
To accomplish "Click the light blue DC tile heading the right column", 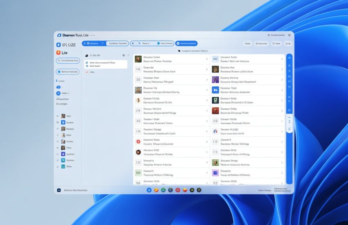I will pos(215,59).
